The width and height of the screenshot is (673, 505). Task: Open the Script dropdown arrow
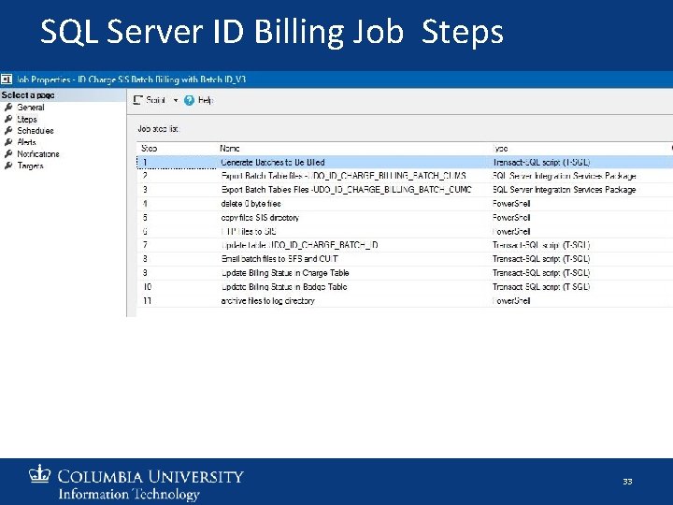175,100
